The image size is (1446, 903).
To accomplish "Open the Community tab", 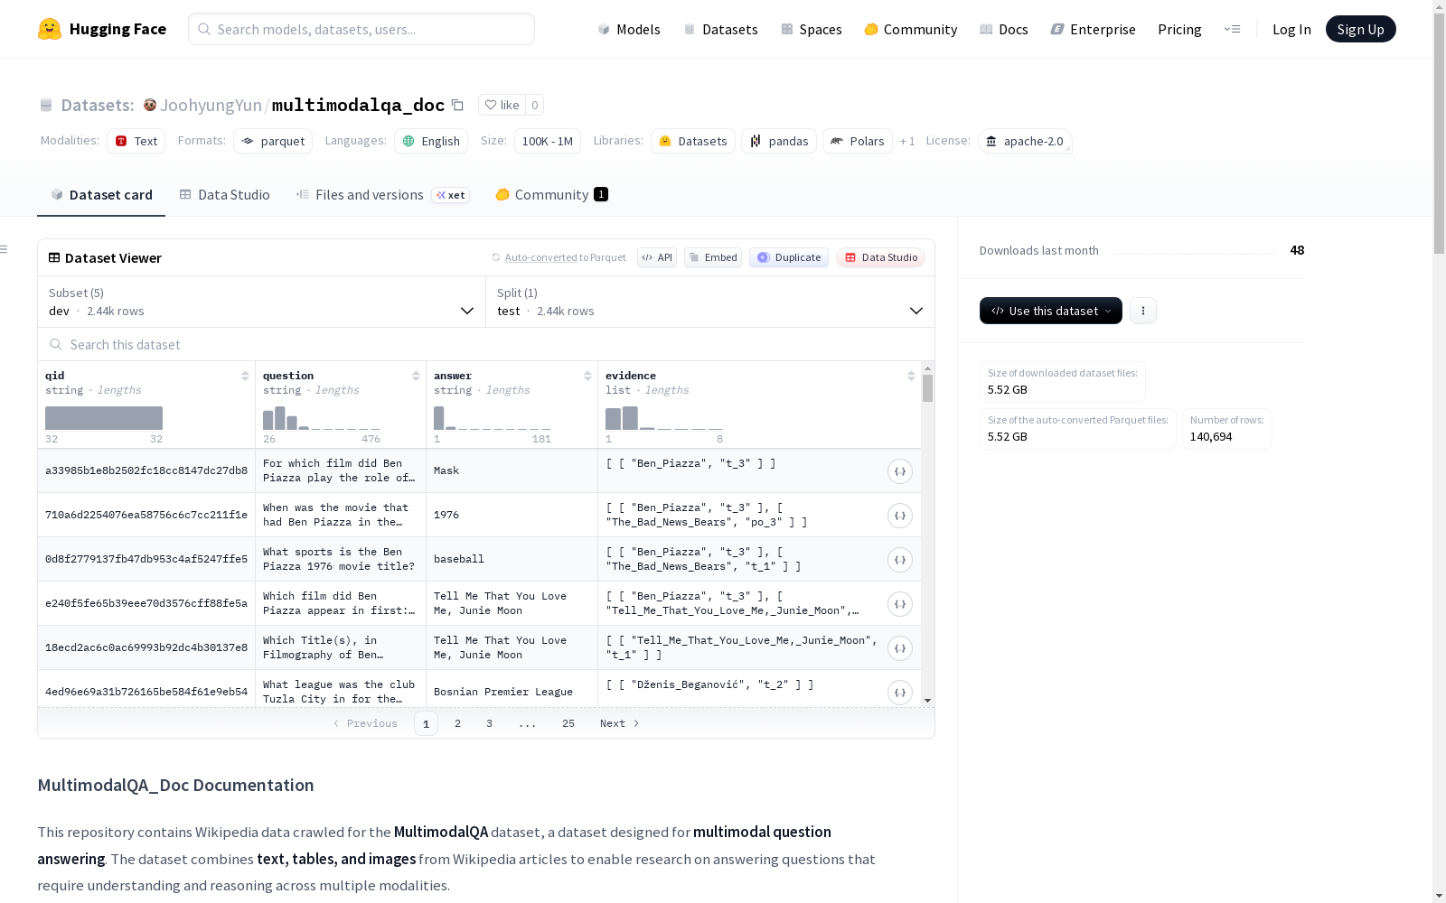I will tap(551, 195).
